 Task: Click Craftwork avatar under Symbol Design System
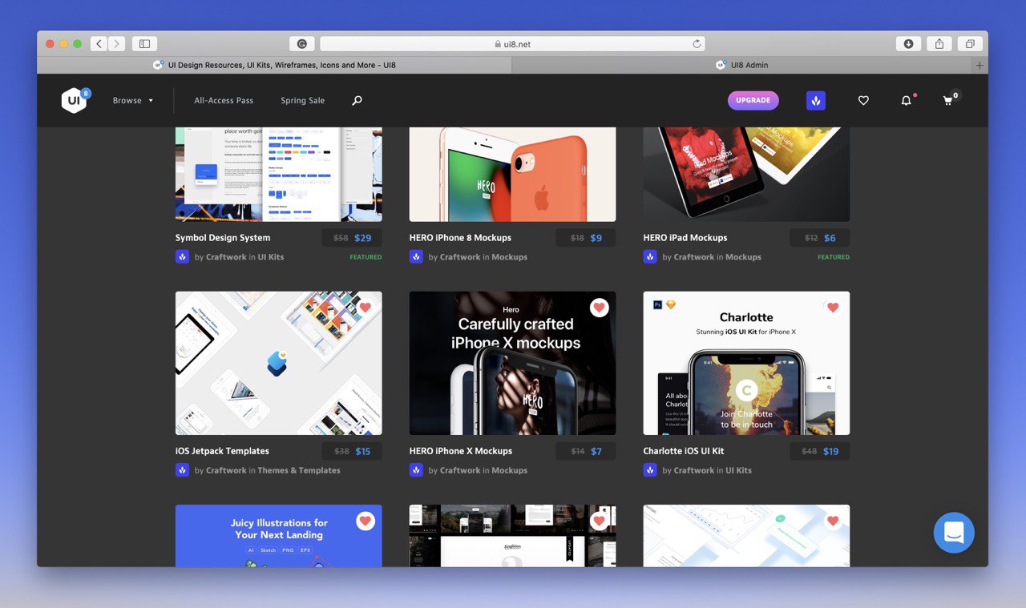click(x=182, y=257)
